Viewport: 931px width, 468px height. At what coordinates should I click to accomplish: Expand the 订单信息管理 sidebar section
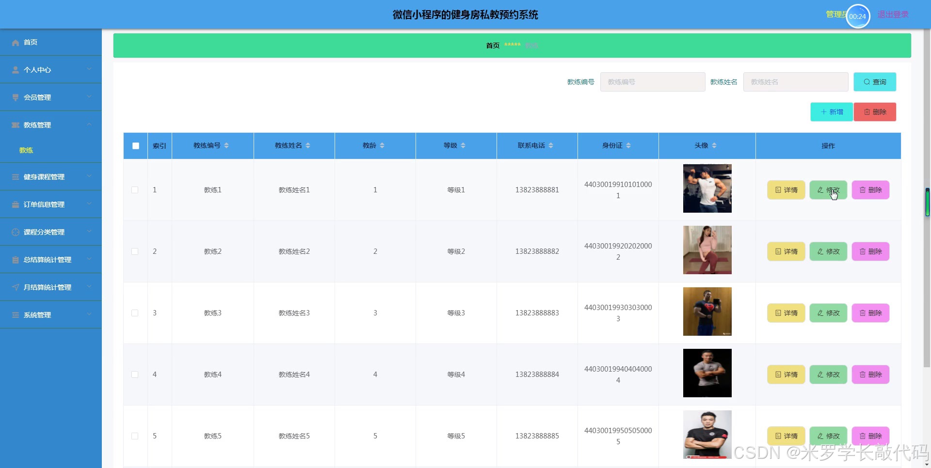pyautogui.click(x=50, y=204)
